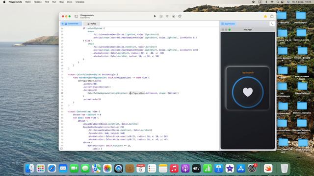Open the Wi-Fi status menu

pos(272,2)
